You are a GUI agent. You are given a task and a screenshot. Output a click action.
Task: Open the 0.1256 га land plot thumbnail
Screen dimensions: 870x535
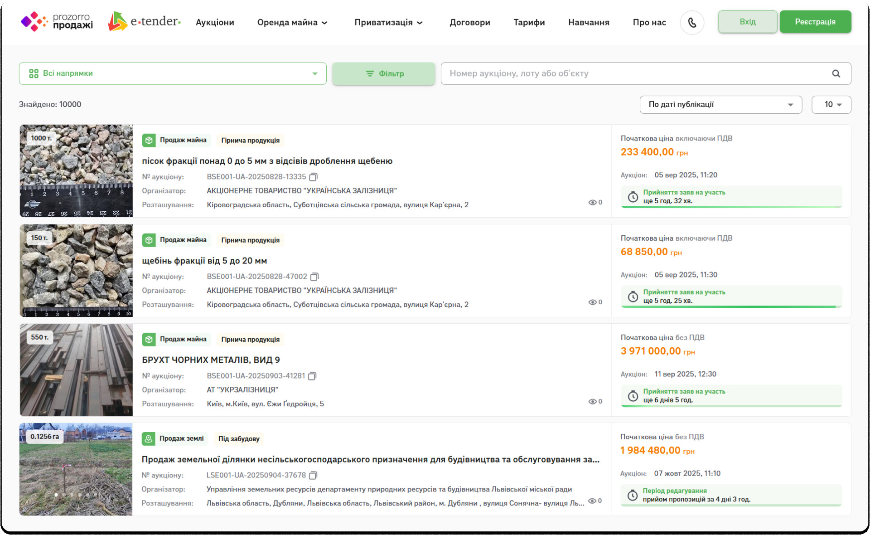(x=76, y=469)
